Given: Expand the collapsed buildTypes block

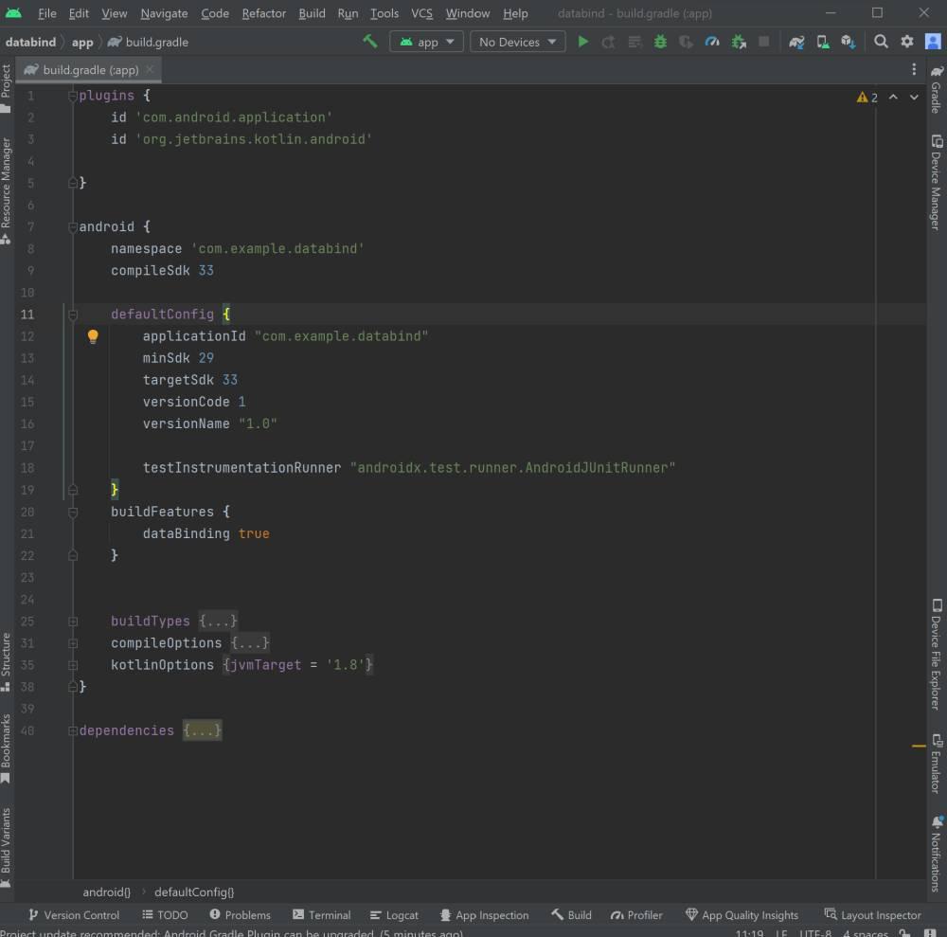Looking at the screenshot, I should [73, 621].
